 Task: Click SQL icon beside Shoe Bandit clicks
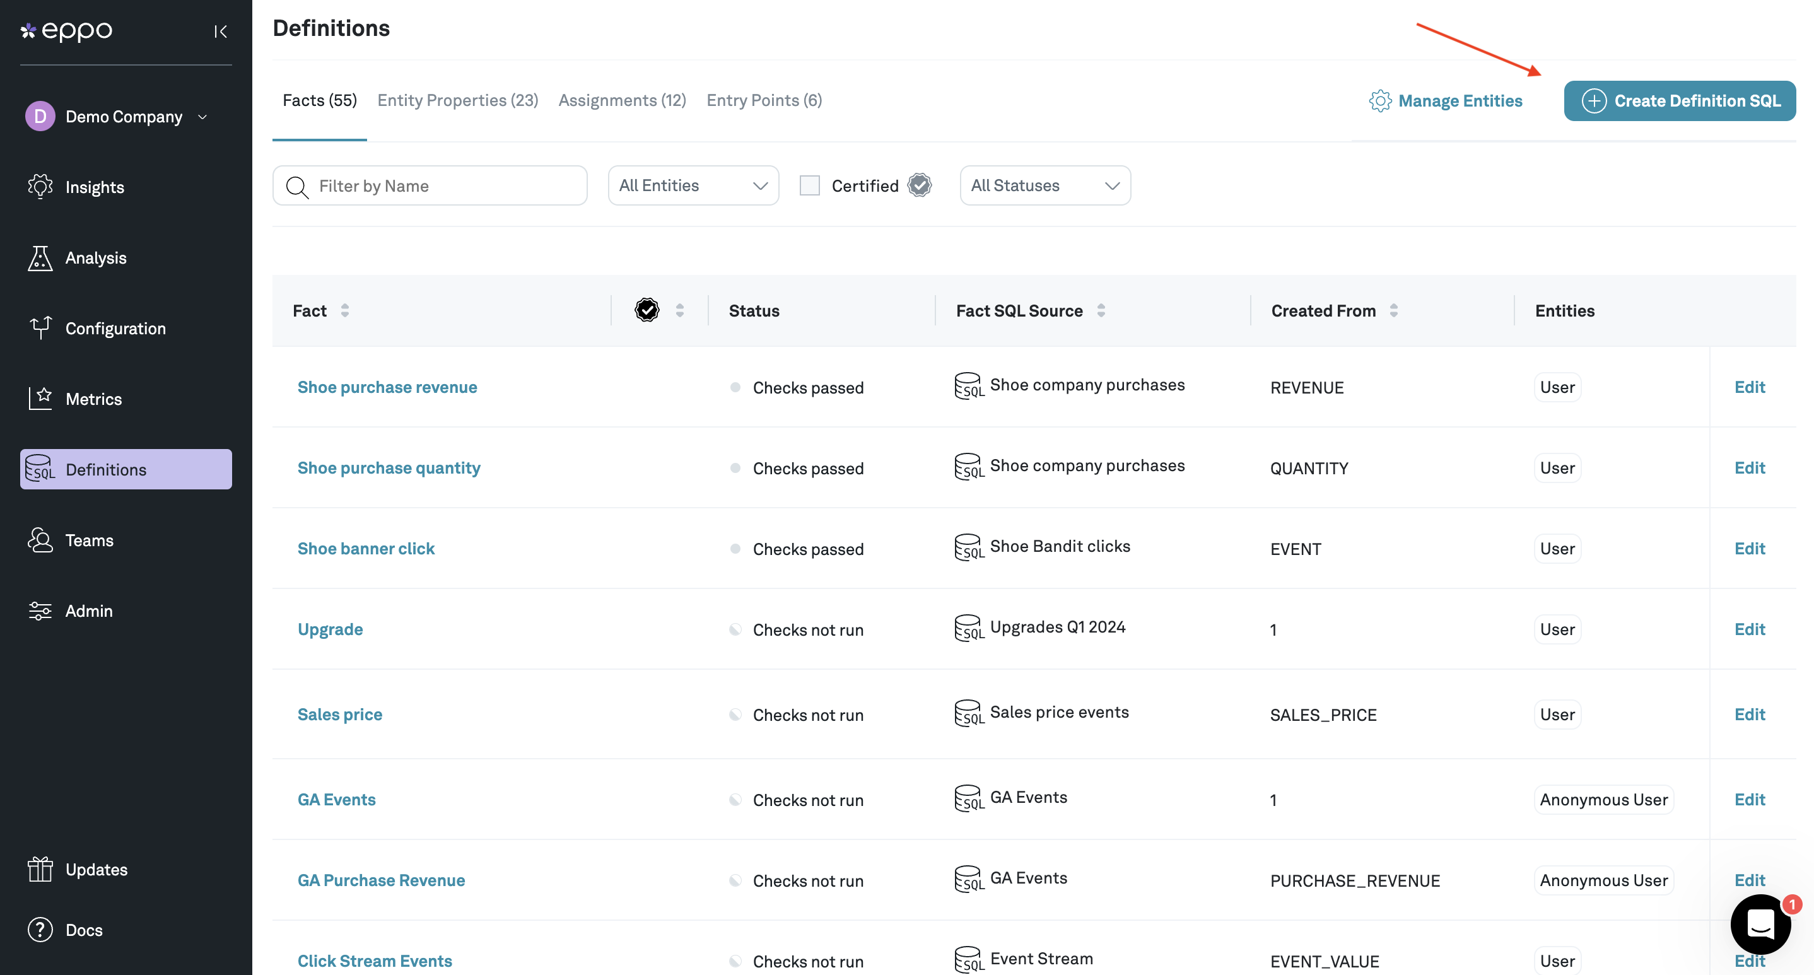pos(969,547)
